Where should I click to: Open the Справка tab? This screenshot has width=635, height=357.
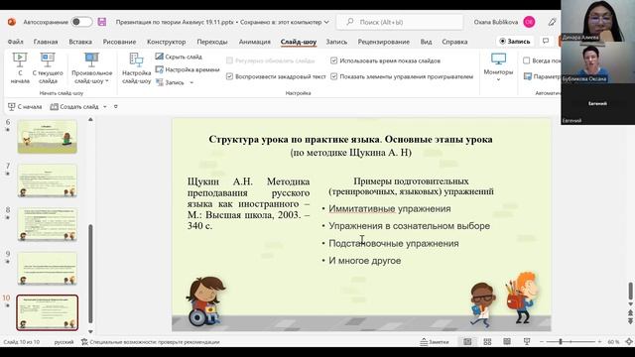click(x=454, y=42)
